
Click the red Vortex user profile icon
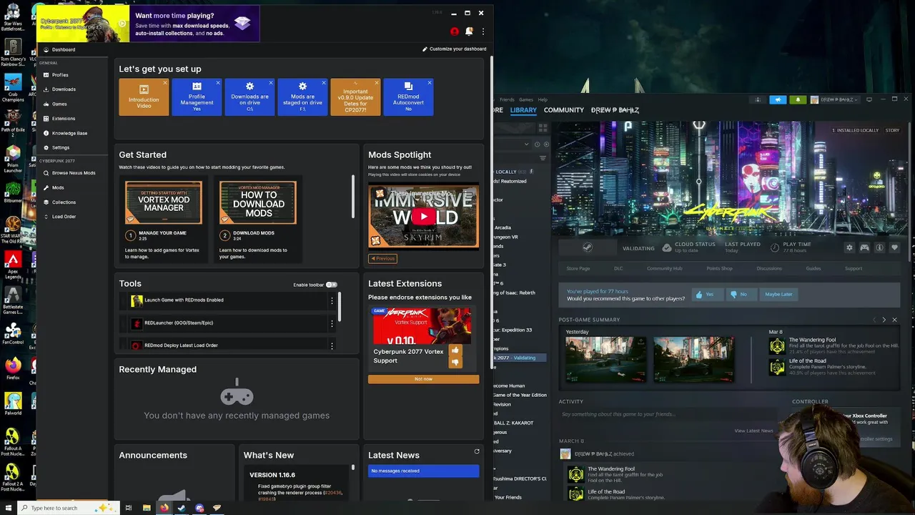(x=455, y=31)
